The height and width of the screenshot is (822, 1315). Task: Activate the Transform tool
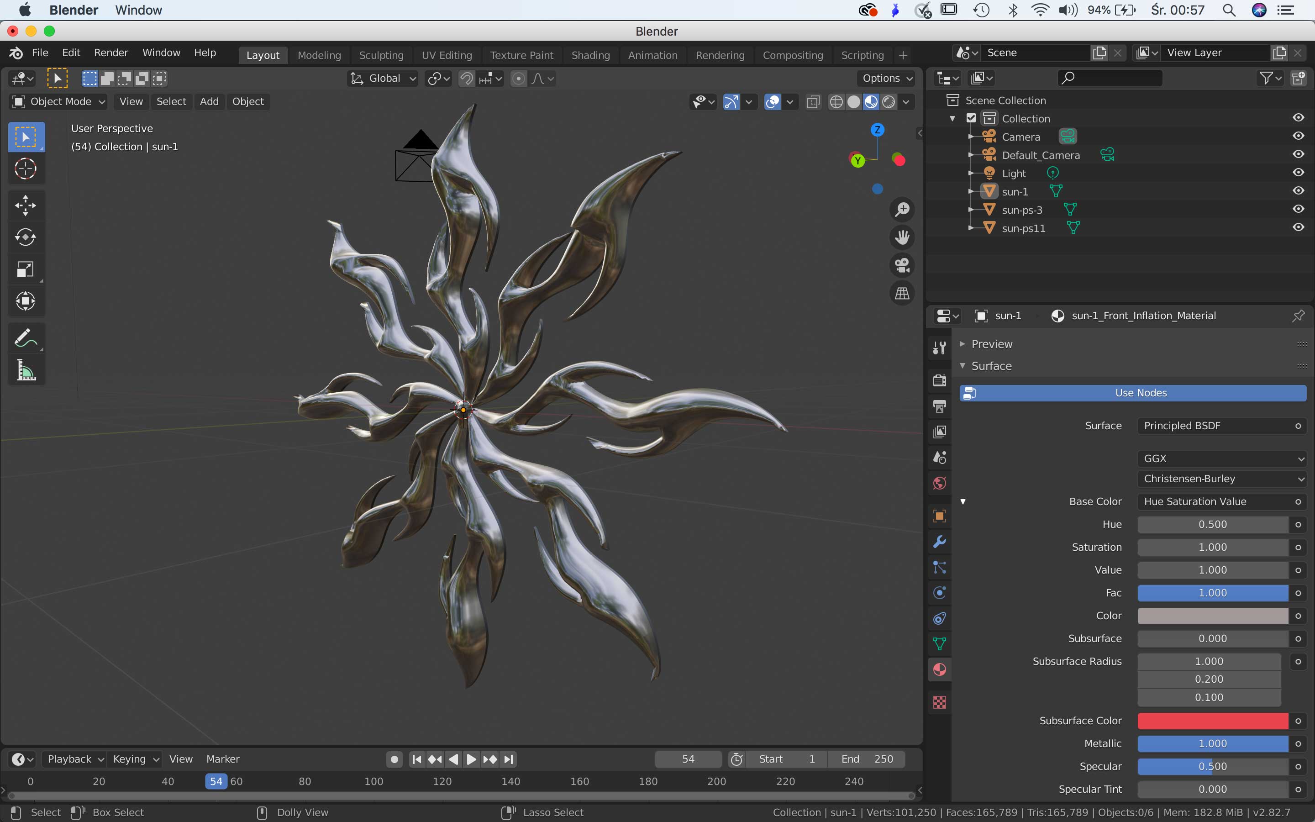tap(26, 301)
